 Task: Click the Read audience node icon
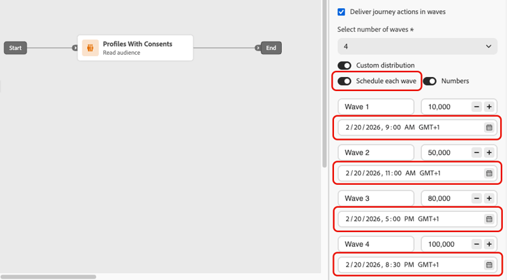click(91, 48)
